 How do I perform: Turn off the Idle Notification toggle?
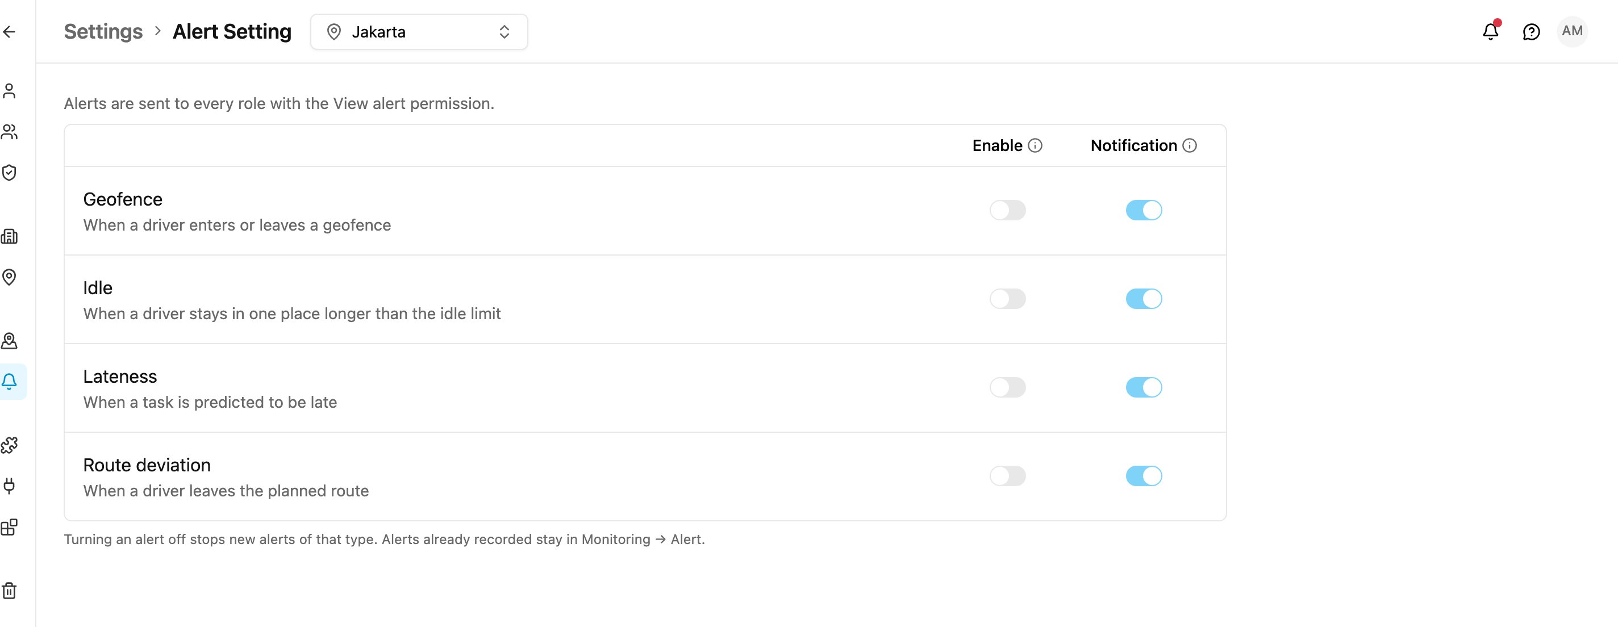1144,299
